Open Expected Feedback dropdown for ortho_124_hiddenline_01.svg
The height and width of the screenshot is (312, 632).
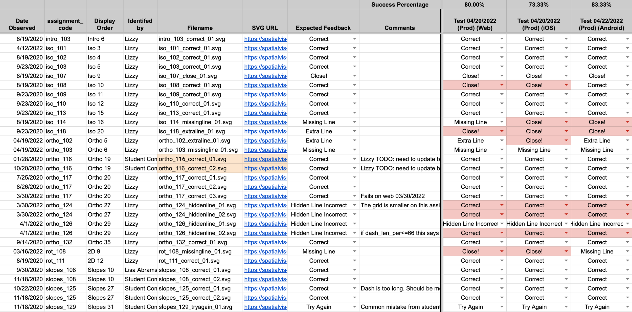point(354,205)
